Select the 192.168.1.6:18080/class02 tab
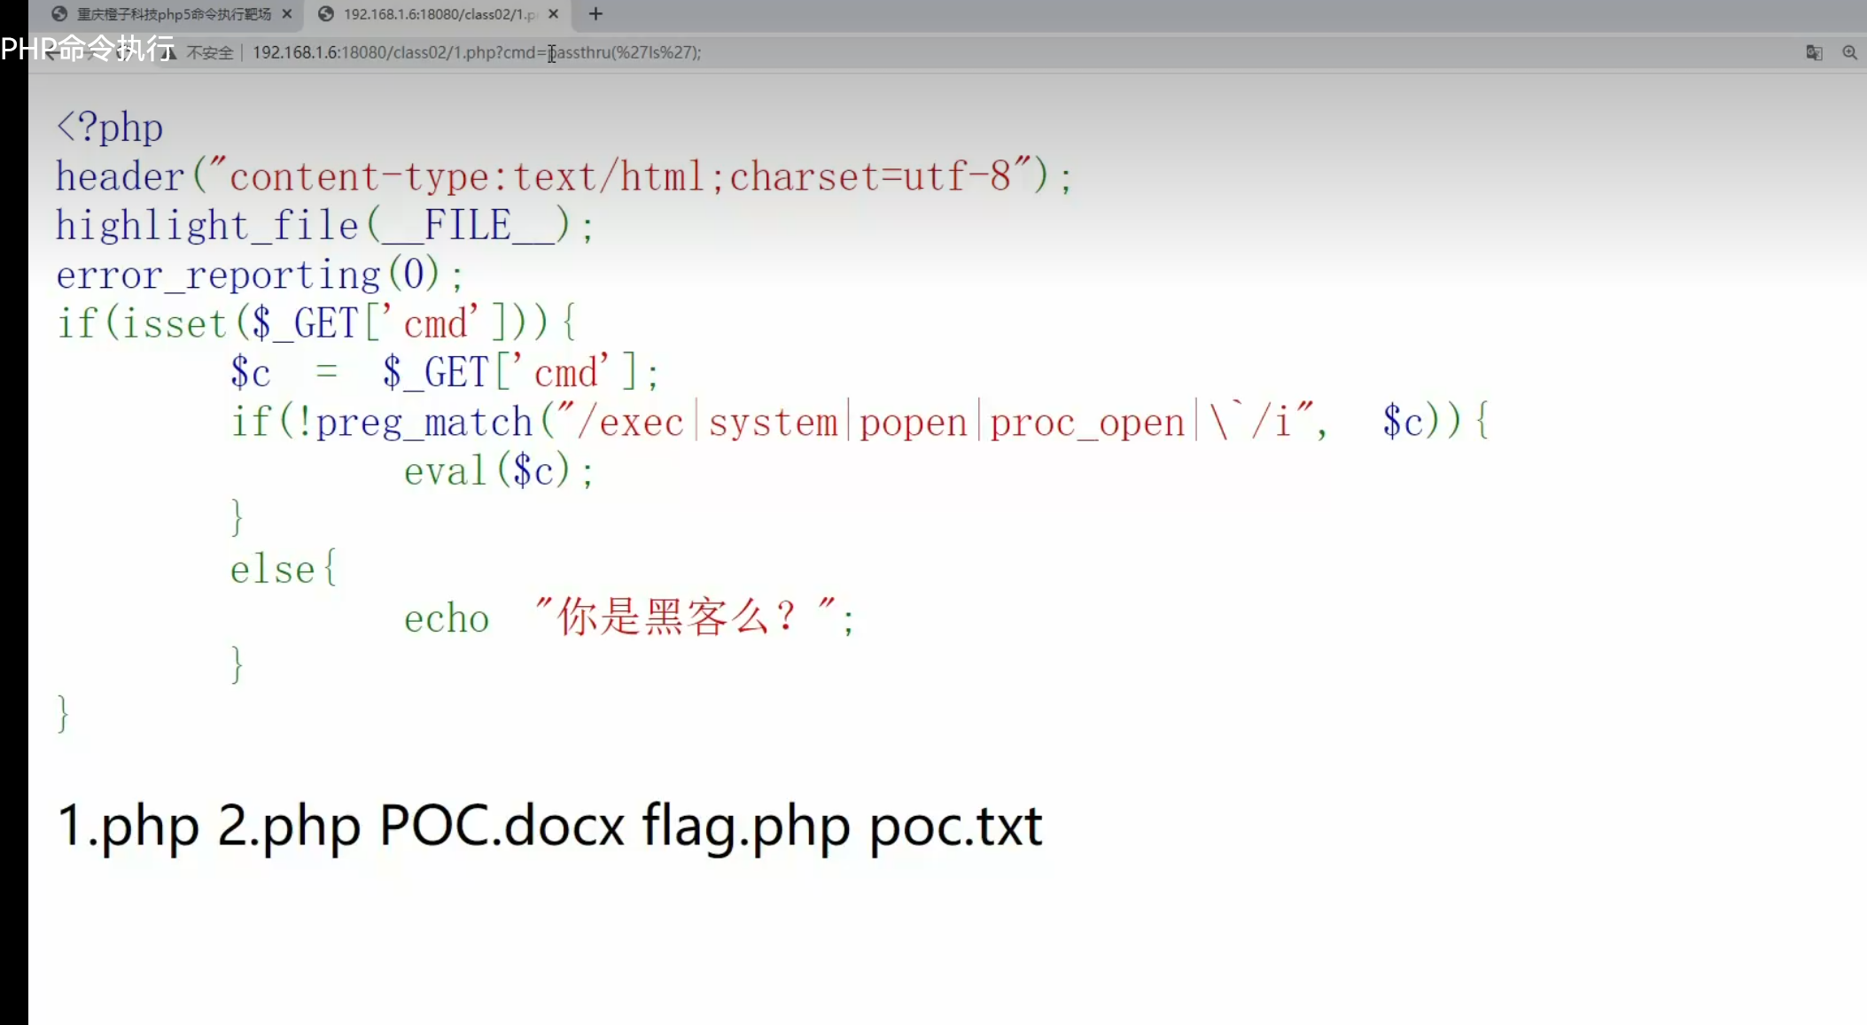The image size is (1867, 1025). click(439, 14)
